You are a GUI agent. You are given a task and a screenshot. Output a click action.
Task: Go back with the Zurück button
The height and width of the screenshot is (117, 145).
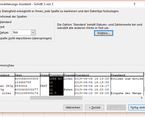point(95,107)
